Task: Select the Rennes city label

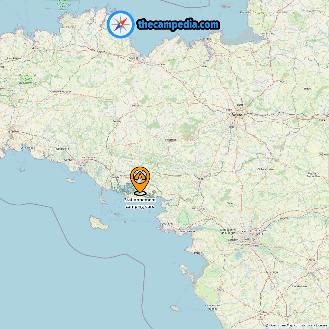Action: click(x=237, y=115)
